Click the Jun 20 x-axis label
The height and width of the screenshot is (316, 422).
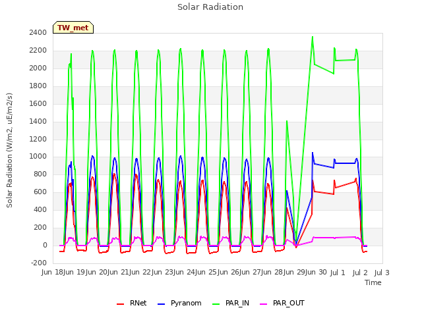(x=96, y=272)
